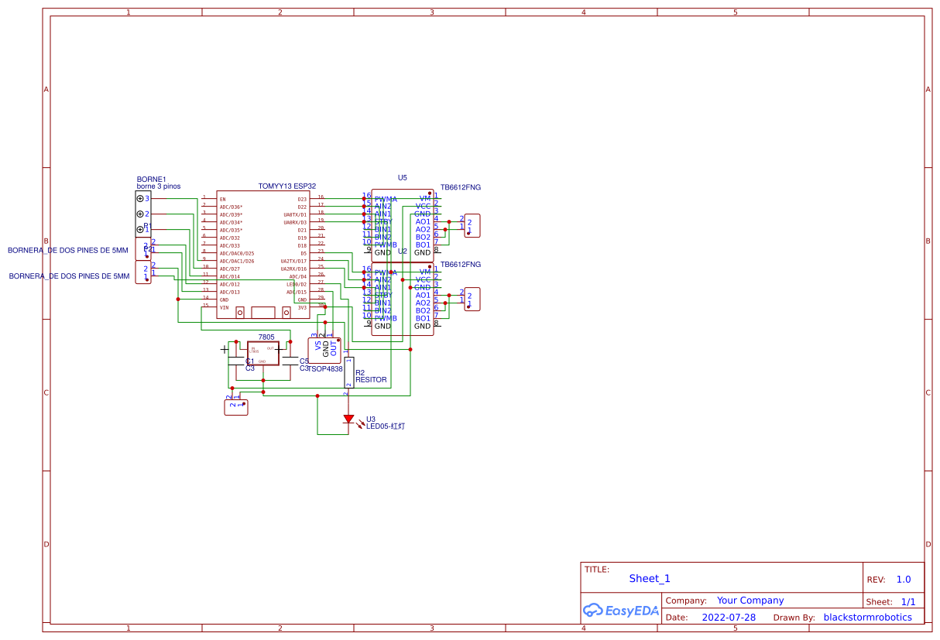Click the red LED symbol U3

pos(348,419)
